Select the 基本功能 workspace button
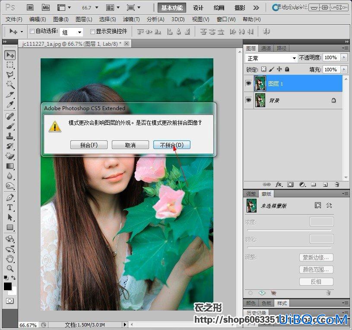This screenshot has width=352, height=330. (172, 8)
